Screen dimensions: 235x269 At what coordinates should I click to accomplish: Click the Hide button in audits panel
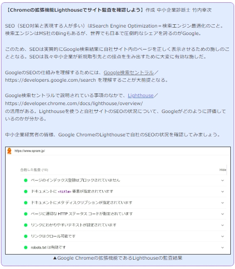coord(223,170)
